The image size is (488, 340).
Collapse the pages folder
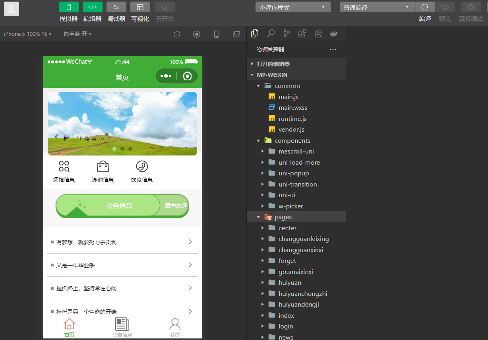tap(296, 217)
